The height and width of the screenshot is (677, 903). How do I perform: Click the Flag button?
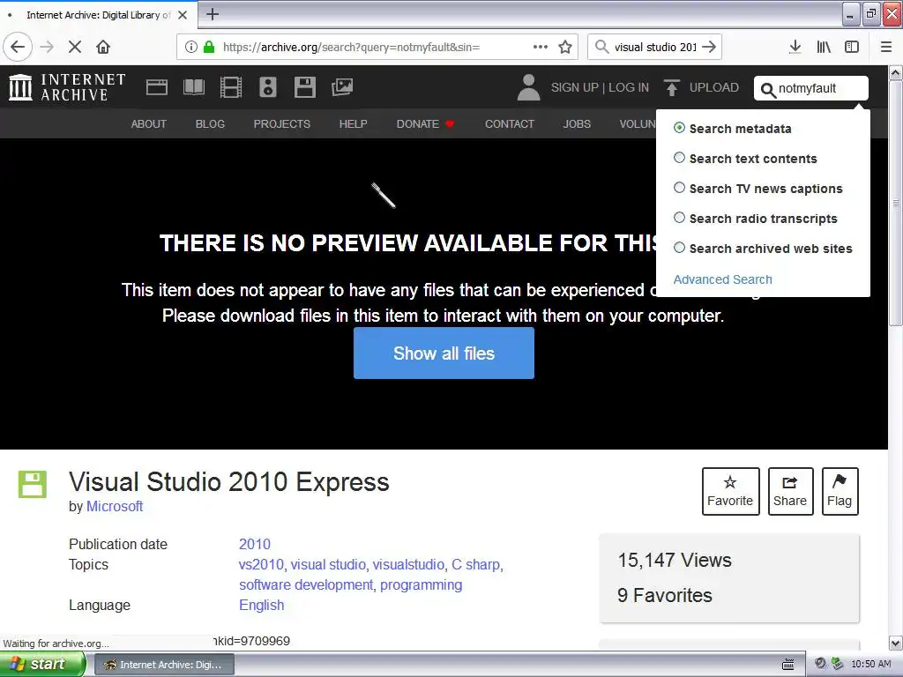(840, 491)
